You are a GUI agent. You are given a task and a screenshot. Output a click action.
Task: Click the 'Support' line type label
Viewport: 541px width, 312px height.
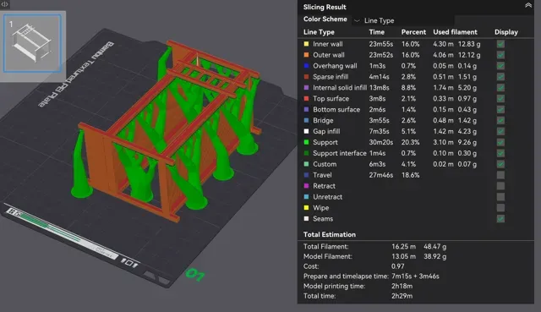(325, 142)
